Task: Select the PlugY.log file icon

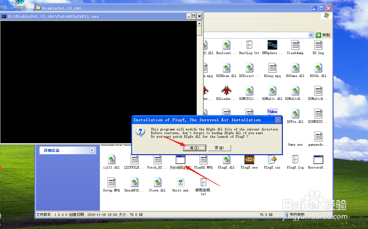Action: 295,160
